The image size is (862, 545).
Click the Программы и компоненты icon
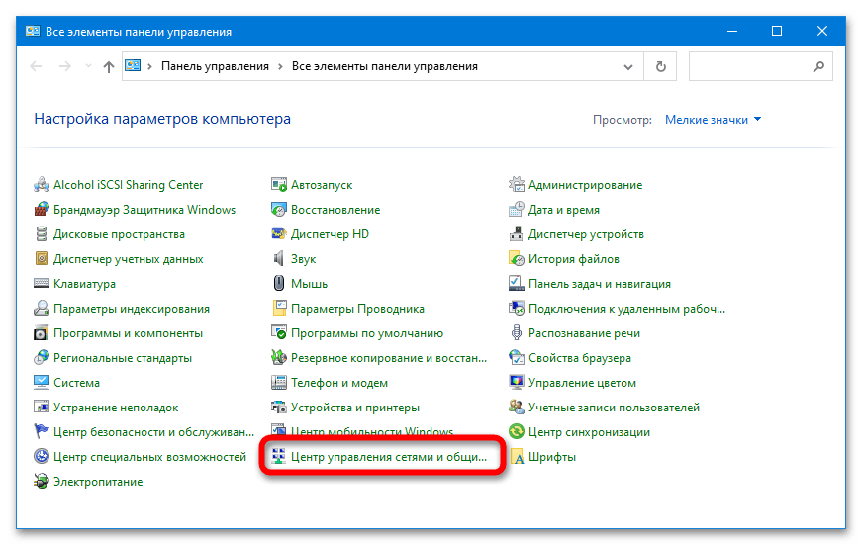coord(42,333)
